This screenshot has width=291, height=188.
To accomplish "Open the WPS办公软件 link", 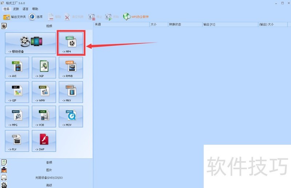I will point(136,17).
